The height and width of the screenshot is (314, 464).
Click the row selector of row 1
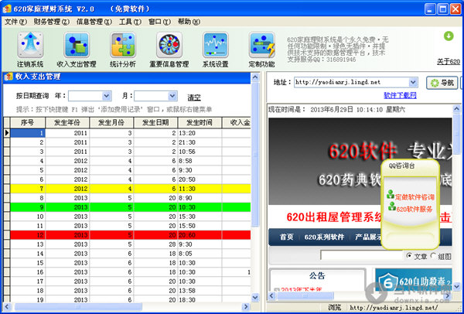pyautogui.click(x=7, y=133)
